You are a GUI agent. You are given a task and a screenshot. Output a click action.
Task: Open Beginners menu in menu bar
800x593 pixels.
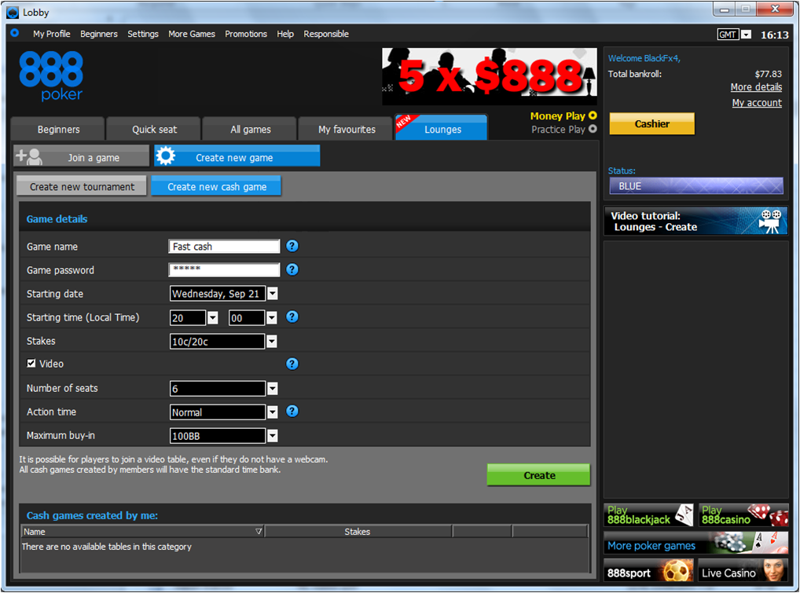click(x=99, y=34)
